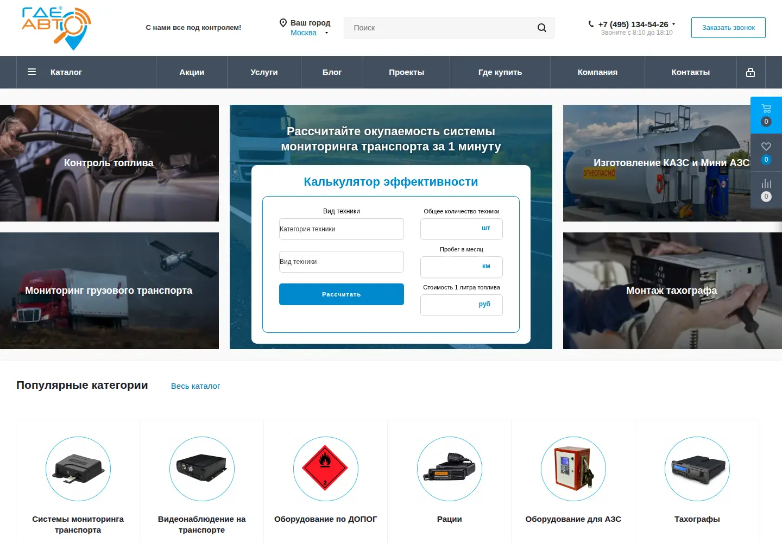This screenshot has height=543, width=782.
Task: Open the Акции menu item
Action: pos(192,72)
